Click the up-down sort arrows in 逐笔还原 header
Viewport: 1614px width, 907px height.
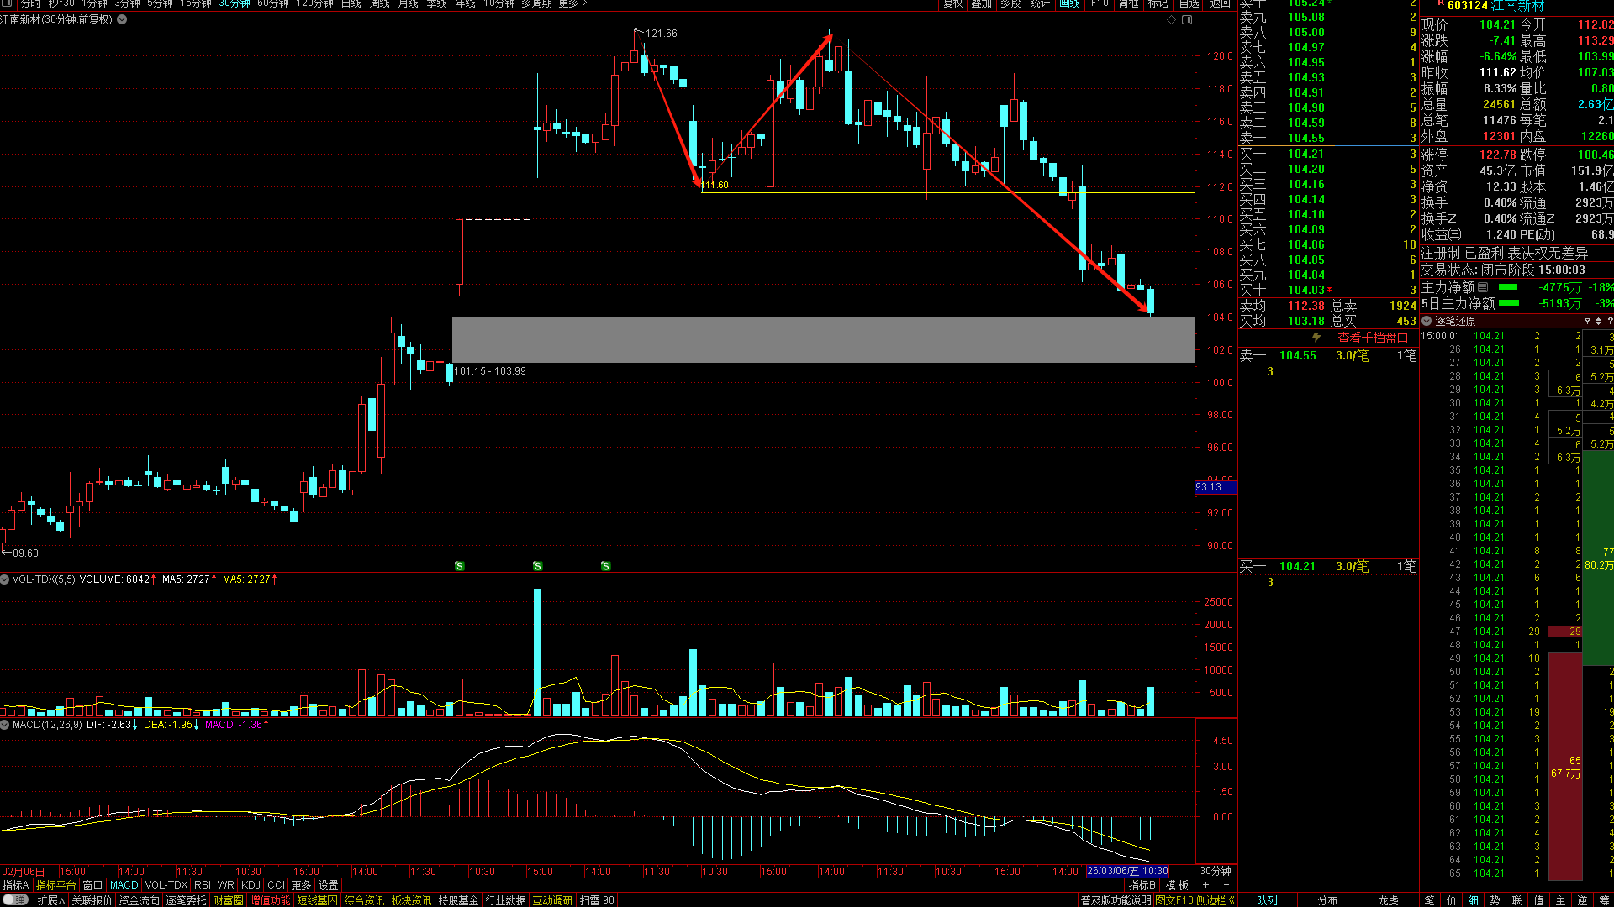1598,321
